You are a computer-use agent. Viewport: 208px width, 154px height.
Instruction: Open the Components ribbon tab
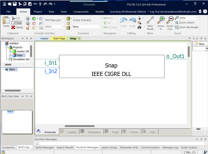[x=81, y=12]
